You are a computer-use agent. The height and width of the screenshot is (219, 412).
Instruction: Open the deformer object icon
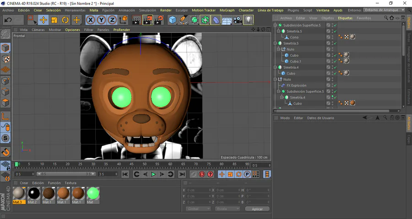216,20
